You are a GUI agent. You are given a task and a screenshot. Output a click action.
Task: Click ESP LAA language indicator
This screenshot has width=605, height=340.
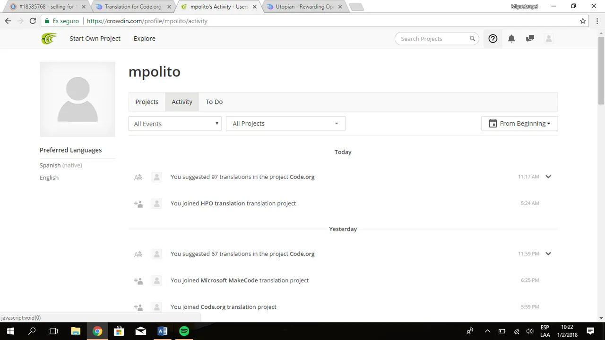[545, 331]
